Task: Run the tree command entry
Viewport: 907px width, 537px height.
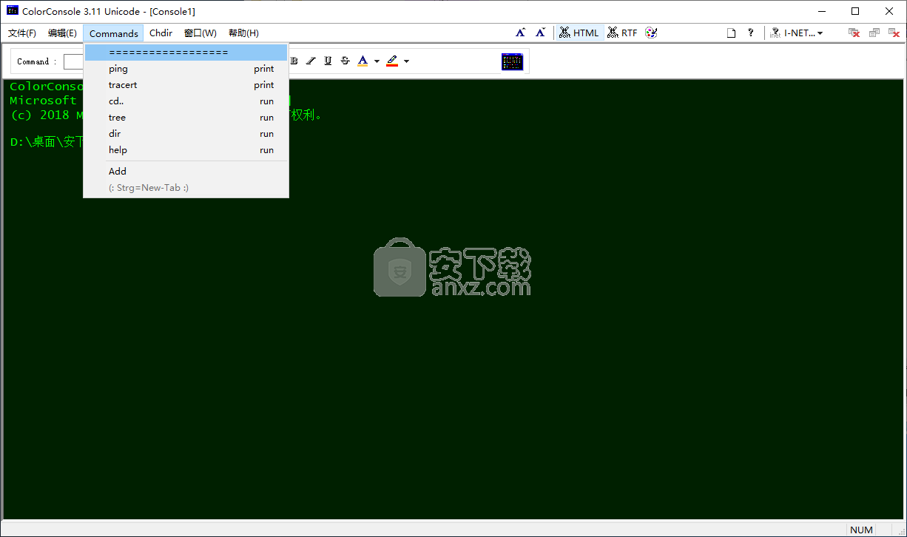Action: click(x=186, y=118)
